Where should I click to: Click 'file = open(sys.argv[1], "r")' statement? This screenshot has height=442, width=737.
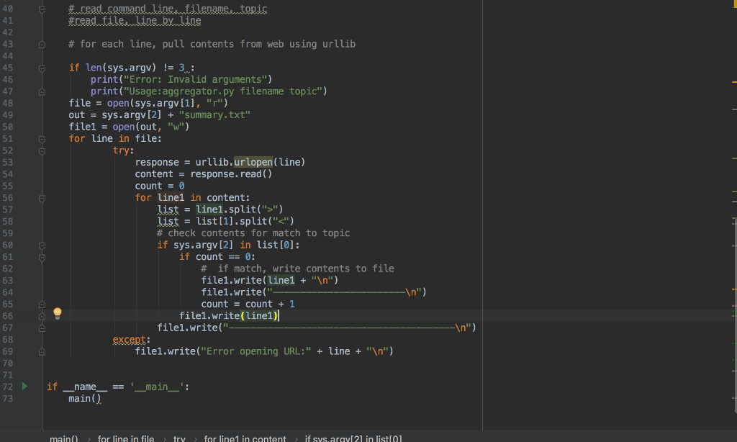coord(148,103)
